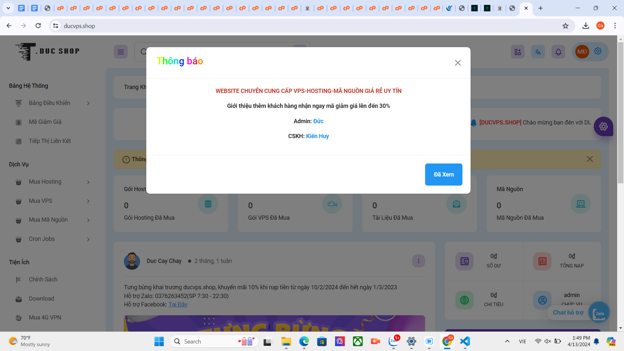
Task: Click the apps grid icon in header
Action: [x=517, y=52]
